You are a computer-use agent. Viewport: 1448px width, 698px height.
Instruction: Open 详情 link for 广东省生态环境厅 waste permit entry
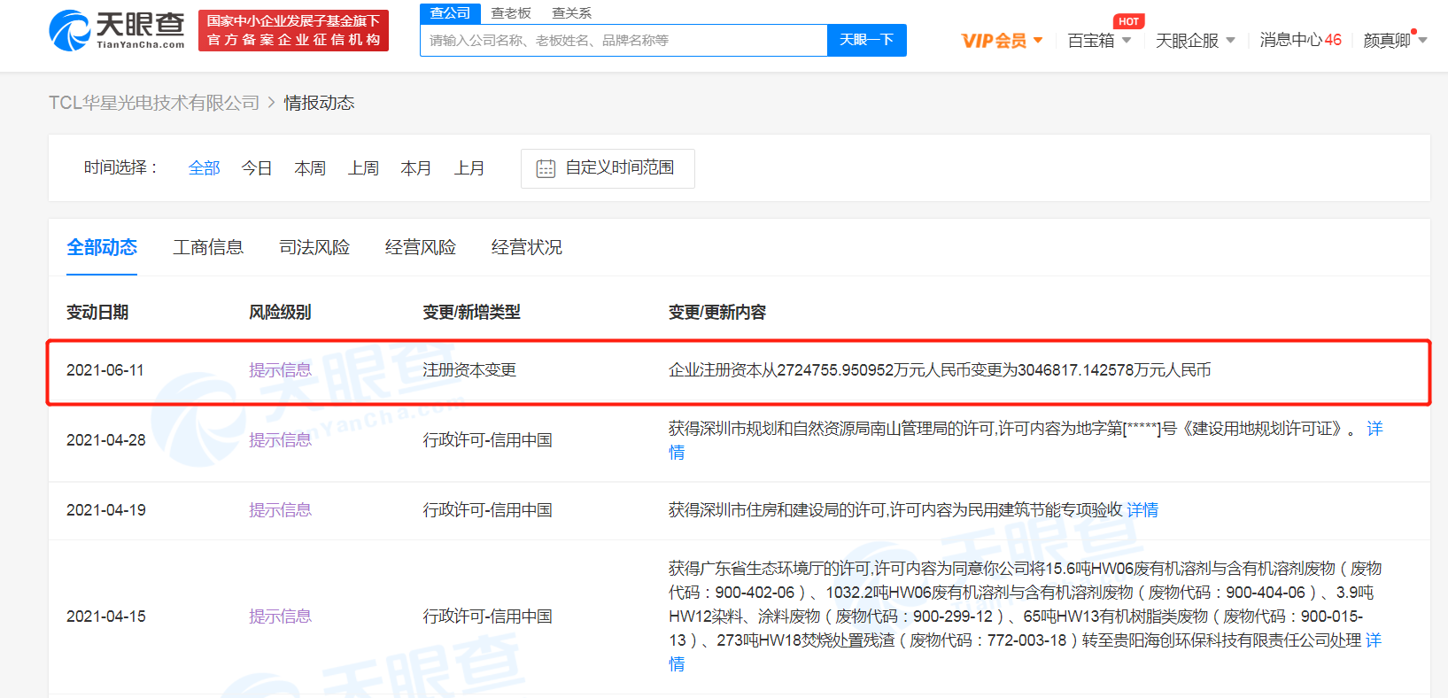pos(1374,640)
